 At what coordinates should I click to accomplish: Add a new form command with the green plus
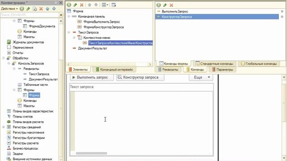pos(159,5)
